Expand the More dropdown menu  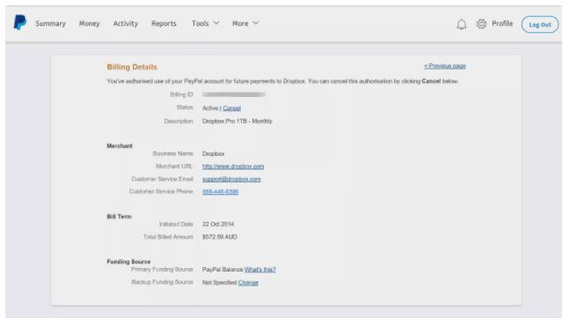point(245,24)
